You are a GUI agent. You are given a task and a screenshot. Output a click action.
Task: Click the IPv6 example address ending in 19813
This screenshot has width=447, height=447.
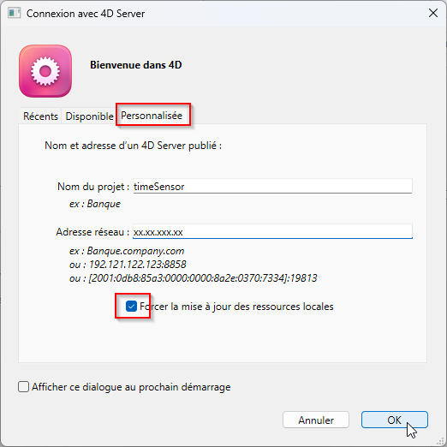pyautogui.click(x=203, y=278)
